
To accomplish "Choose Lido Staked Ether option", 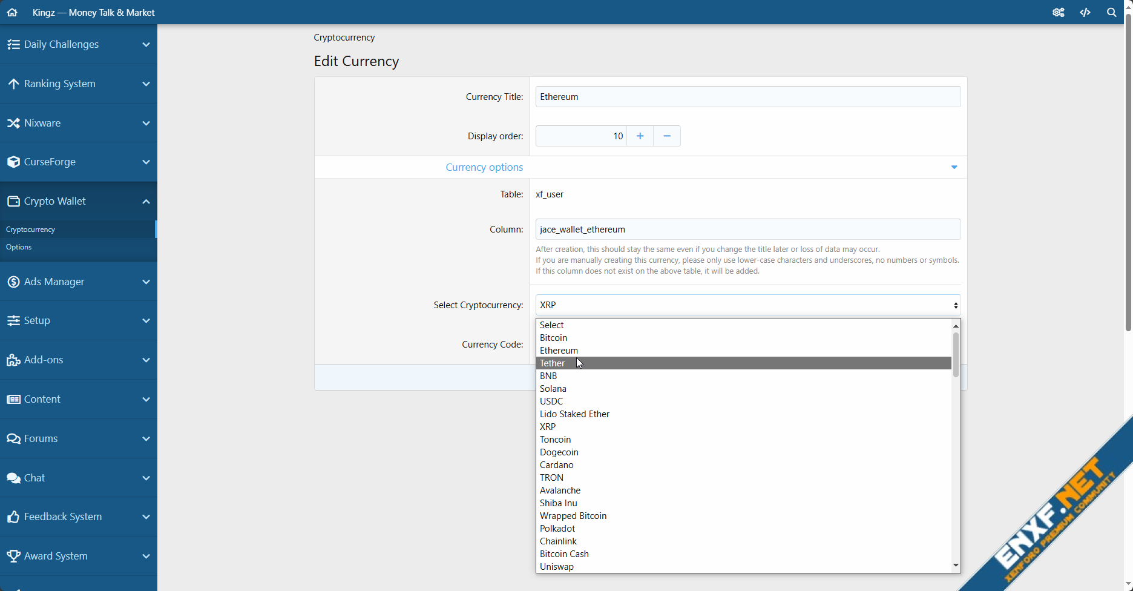I will (x=743, y=414).
